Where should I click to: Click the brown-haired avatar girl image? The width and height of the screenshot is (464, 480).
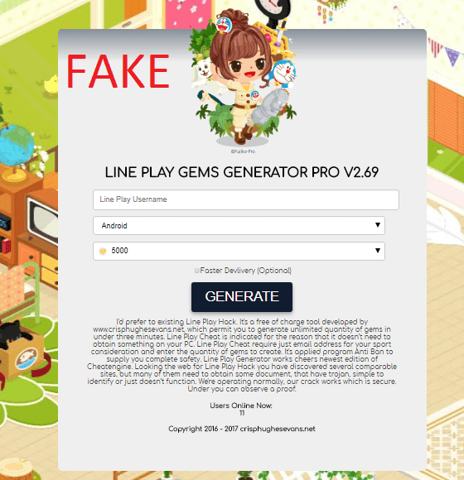pyautogui.click(x=242, y=78)
